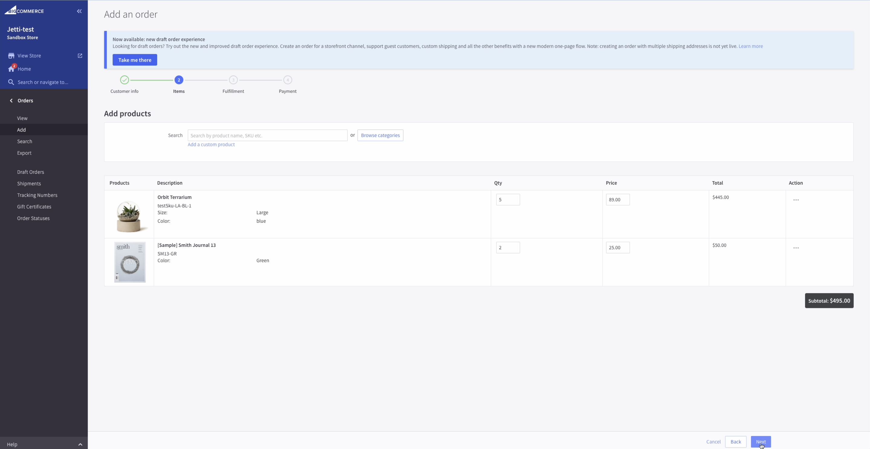Click the View Store storefront icon
This screenshot has height=449, width=870.
pos(11,56)
